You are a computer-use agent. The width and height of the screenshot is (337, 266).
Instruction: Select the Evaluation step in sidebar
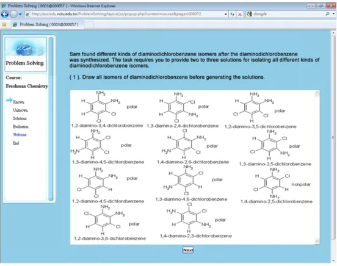(21, 126)
